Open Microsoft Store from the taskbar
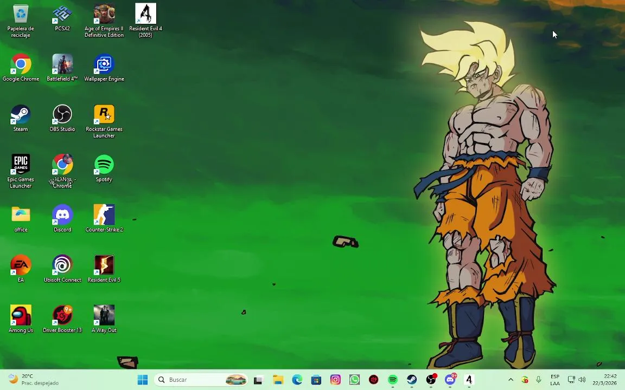The width and height of the screenshot is (625, 390). pos(316,380)
